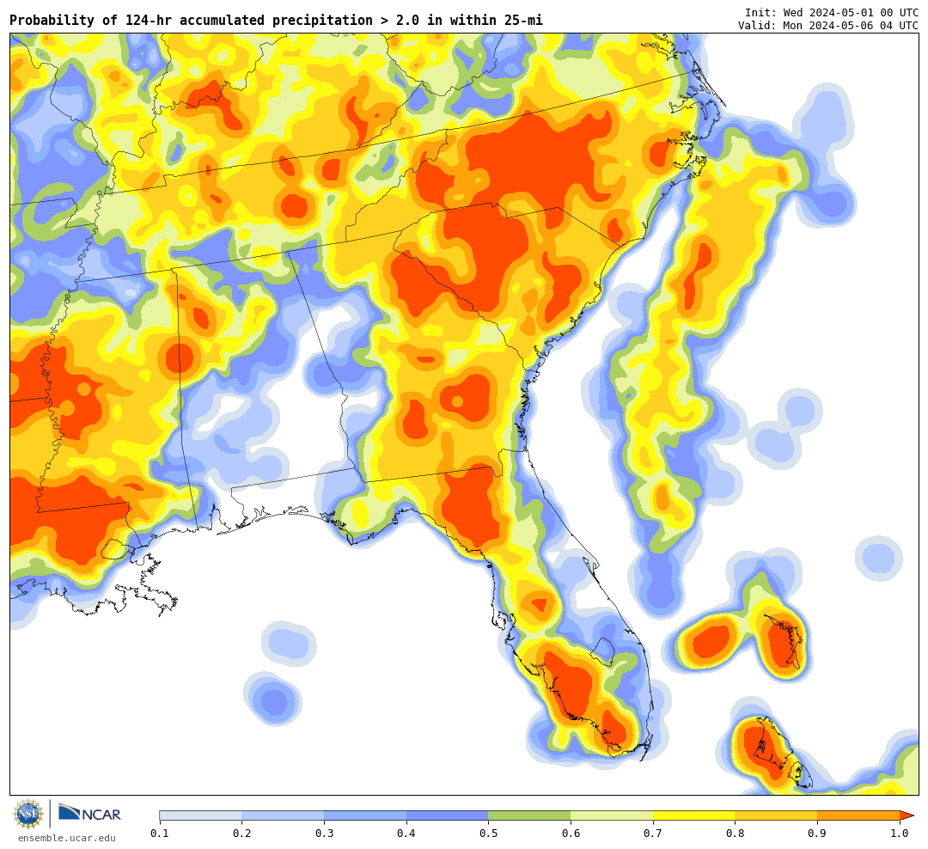Click the Valid: Mon 2024-05-06 04 UTC text
Viewport: 928px width, 849px height.
(x=828, y=26)
